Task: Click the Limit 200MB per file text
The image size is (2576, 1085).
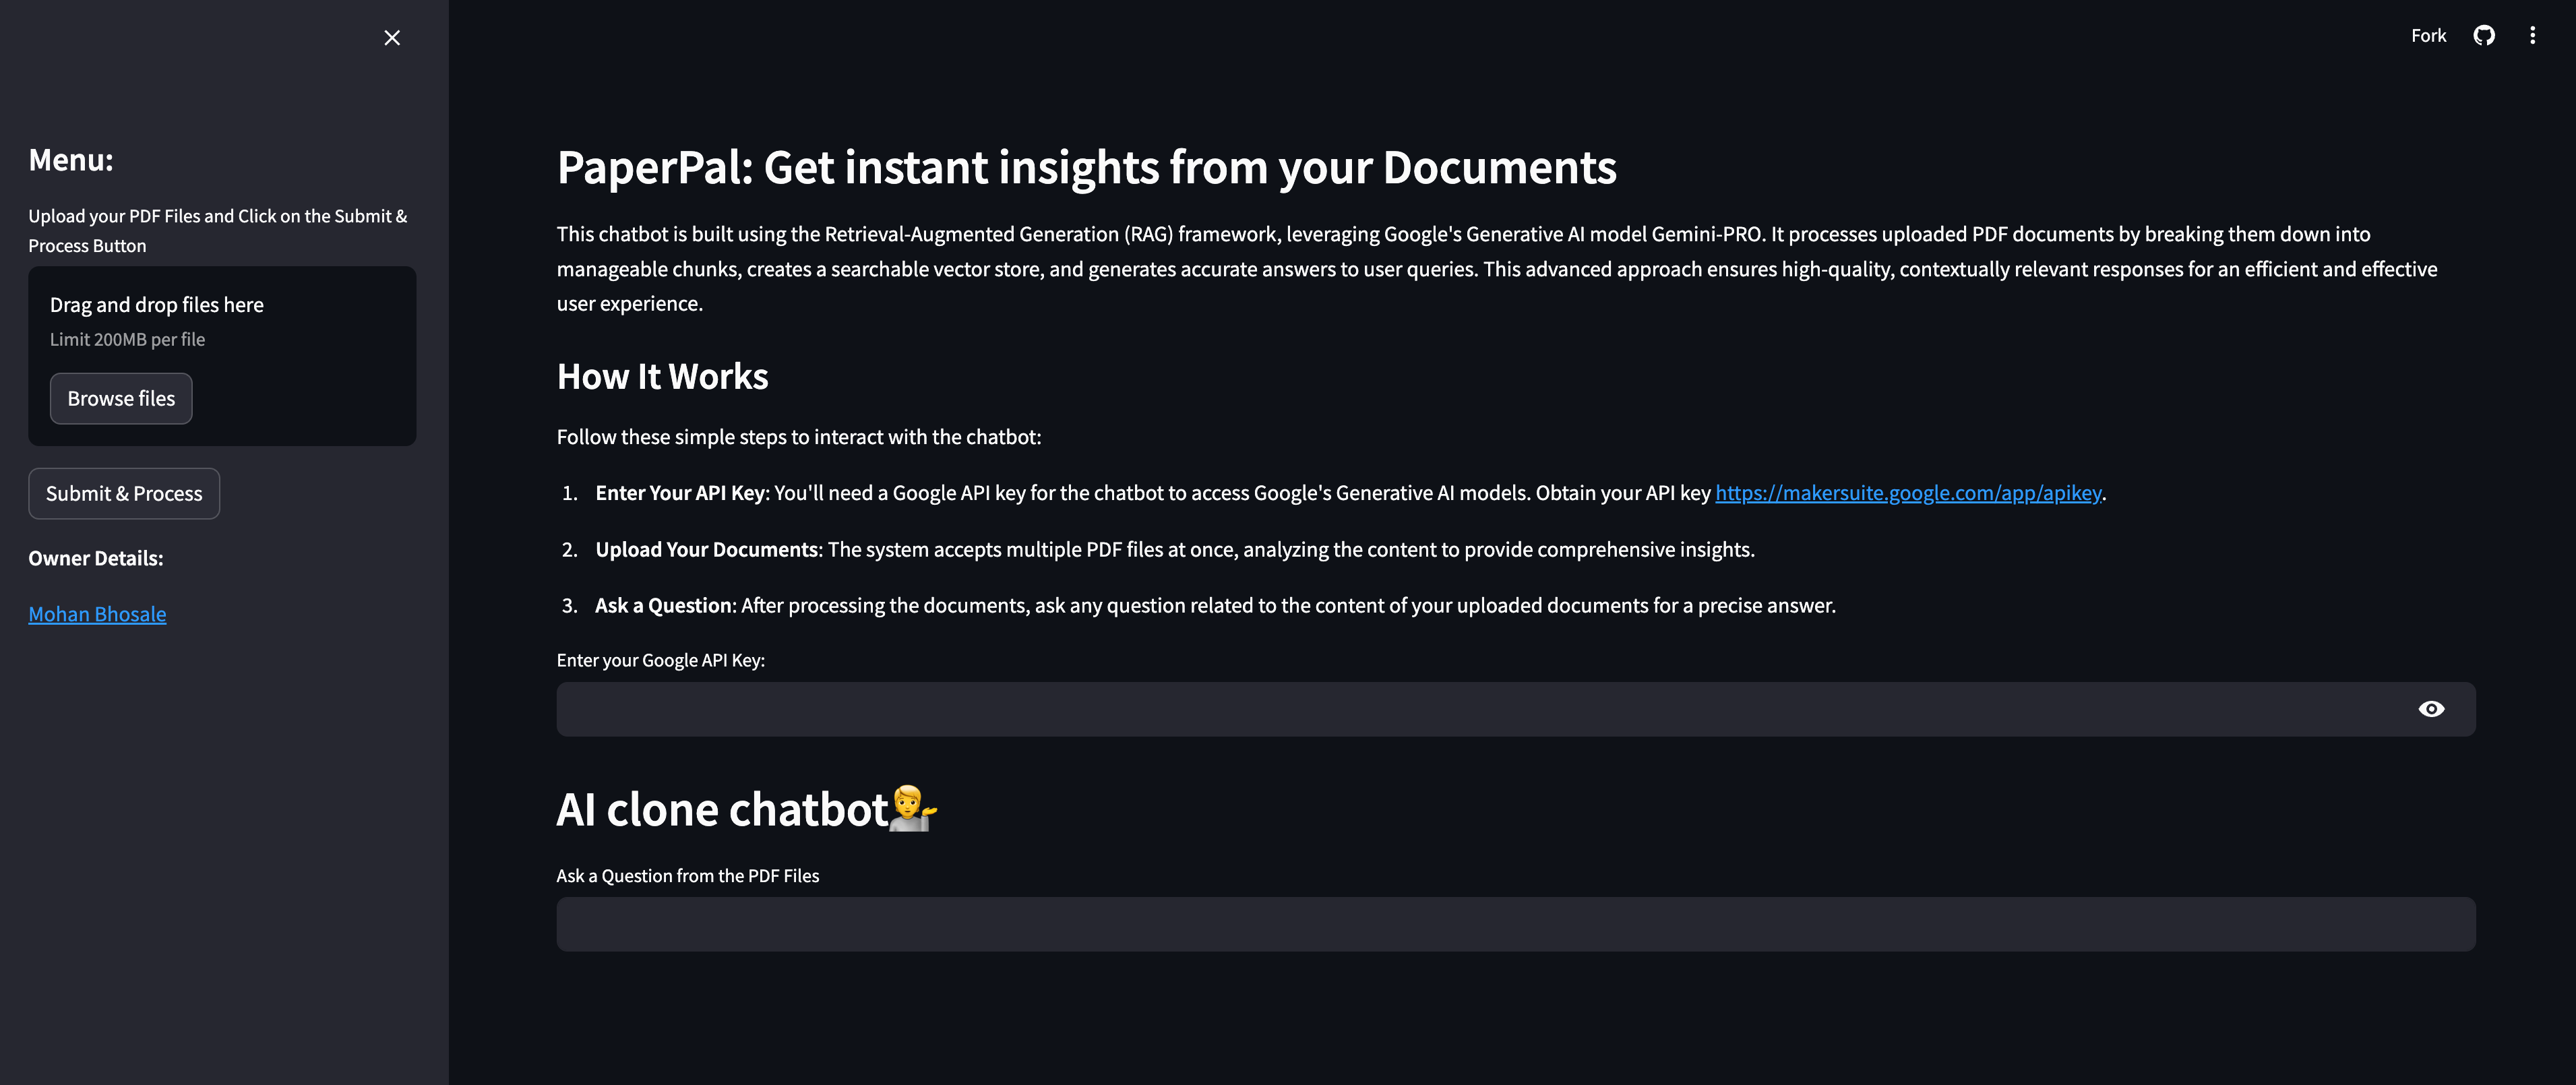Action: (127, 339)
